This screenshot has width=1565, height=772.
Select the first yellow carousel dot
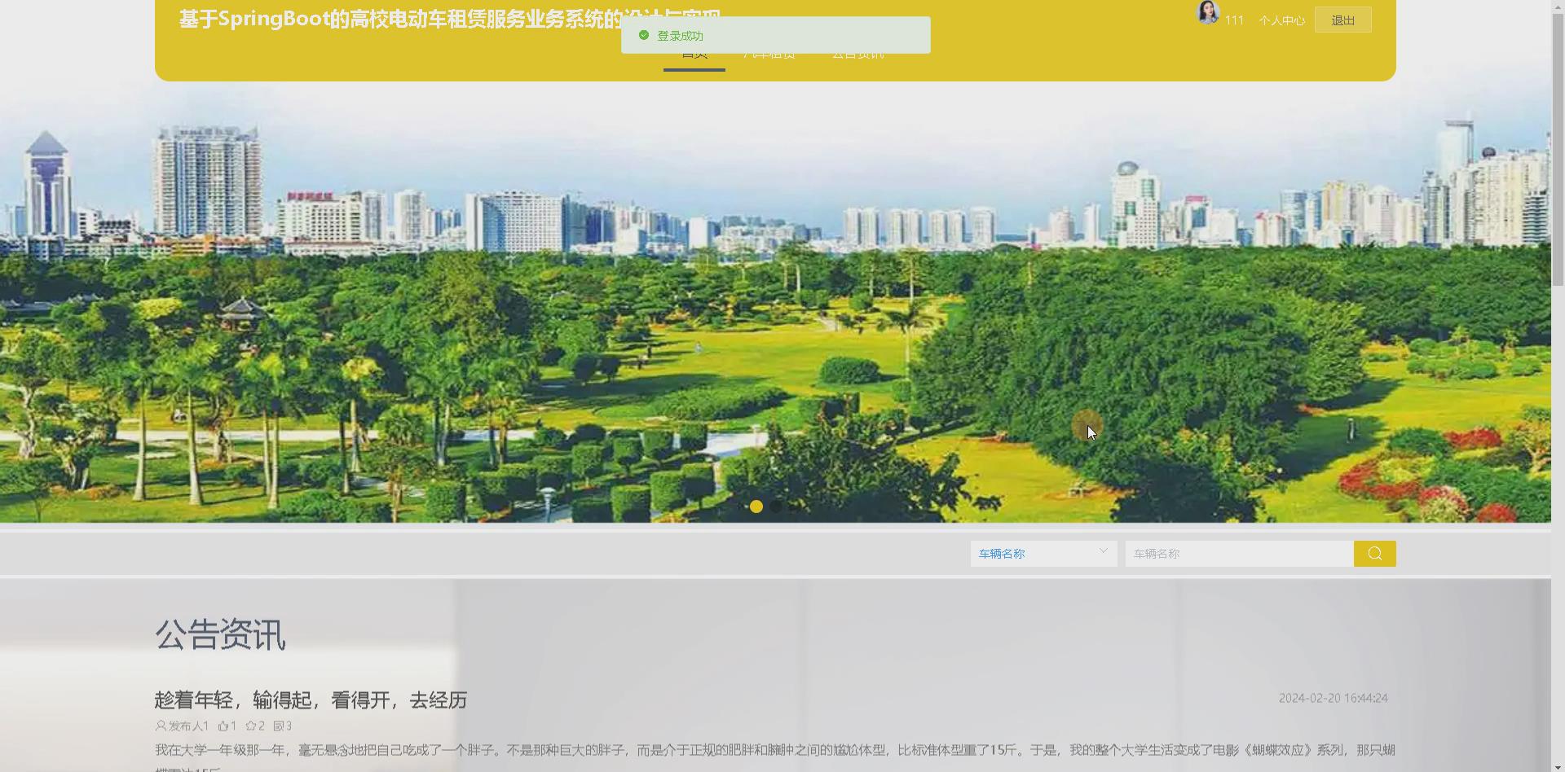(756, 506)
